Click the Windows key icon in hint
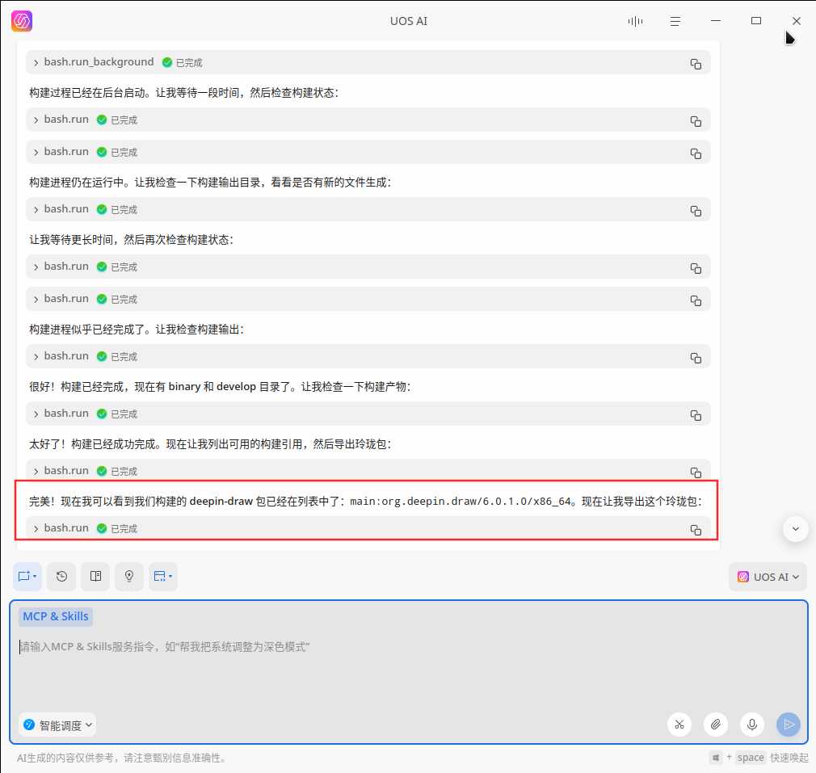 (x=716, y=758)
